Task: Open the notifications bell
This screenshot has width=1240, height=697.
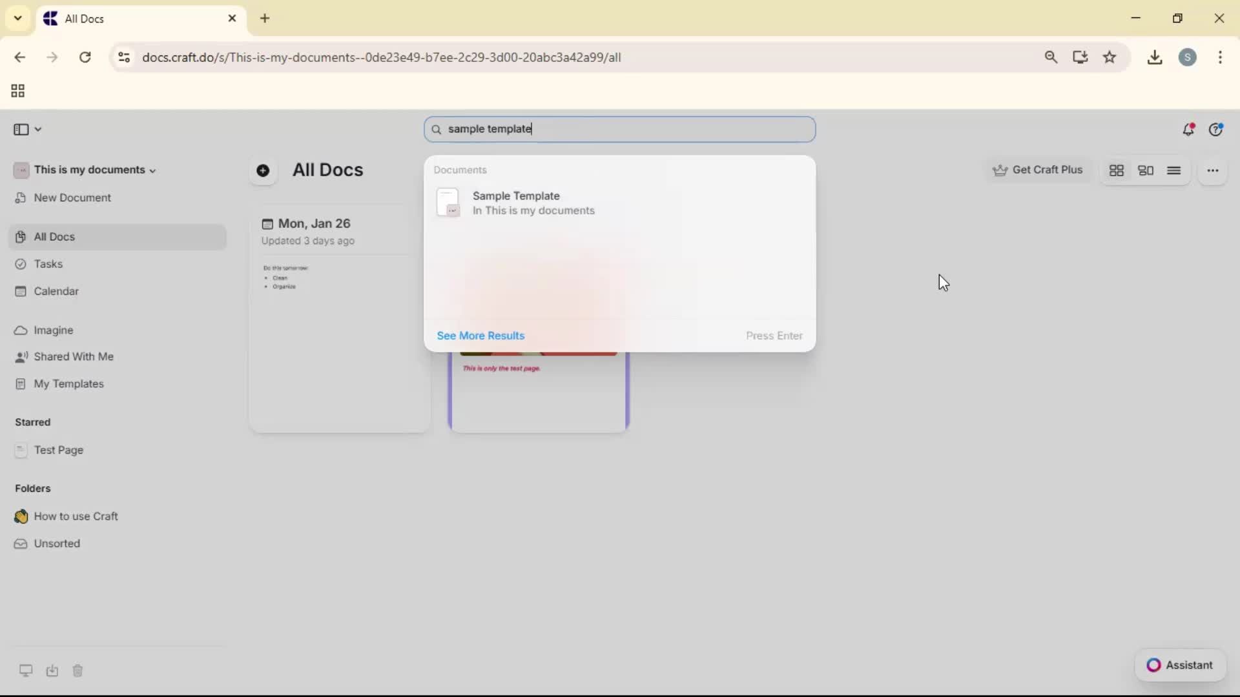Action: coord(1189,129)
